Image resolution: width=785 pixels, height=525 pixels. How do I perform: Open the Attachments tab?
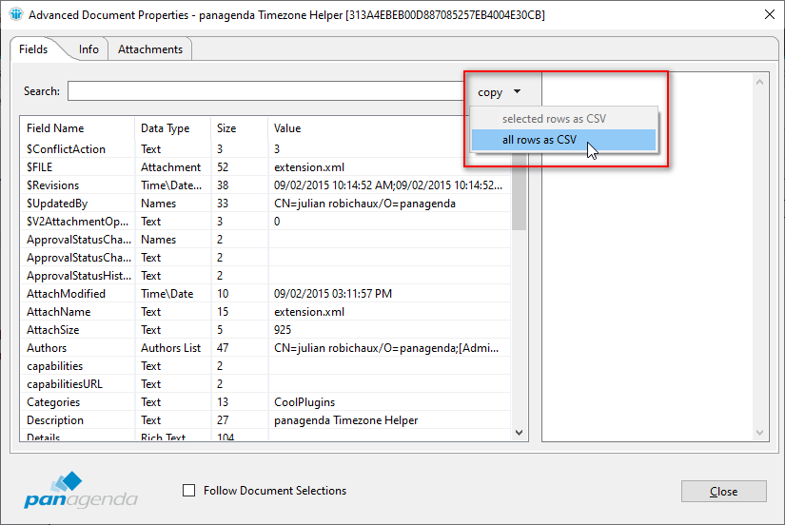tap(150, 49)
